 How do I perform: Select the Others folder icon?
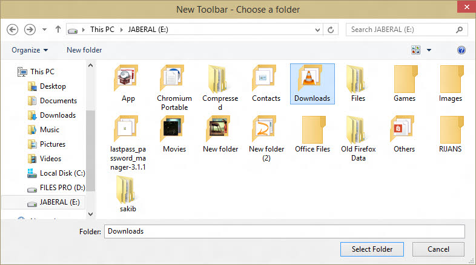click(x=402, y=129)
